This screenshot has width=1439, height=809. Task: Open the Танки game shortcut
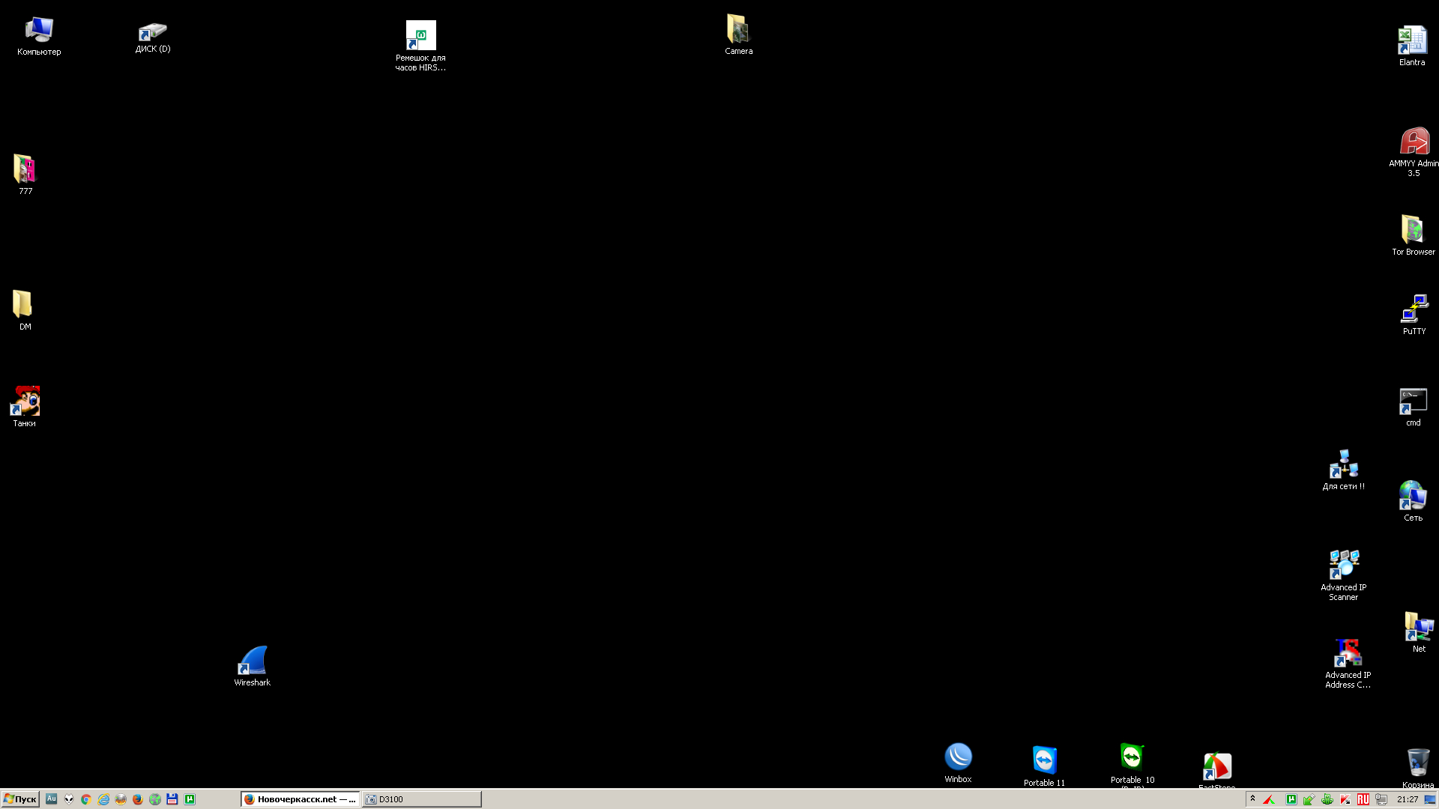pos(25,407)
